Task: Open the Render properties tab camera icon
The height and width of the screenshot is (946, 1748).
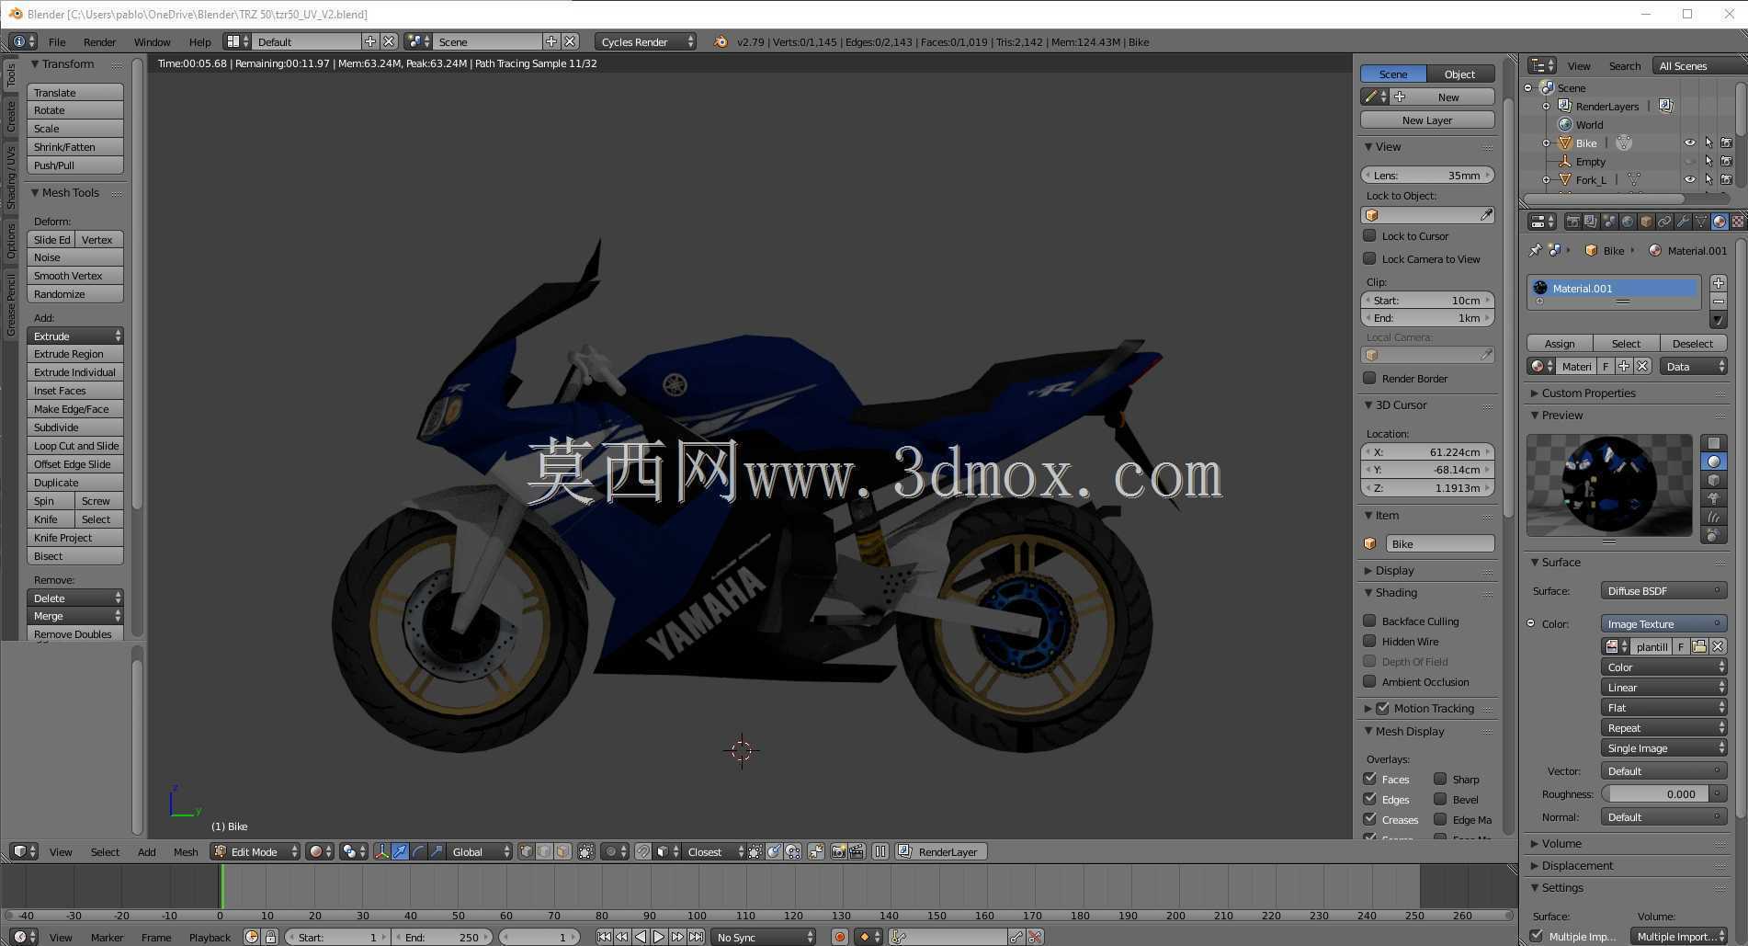Action: coord(1572,222)
